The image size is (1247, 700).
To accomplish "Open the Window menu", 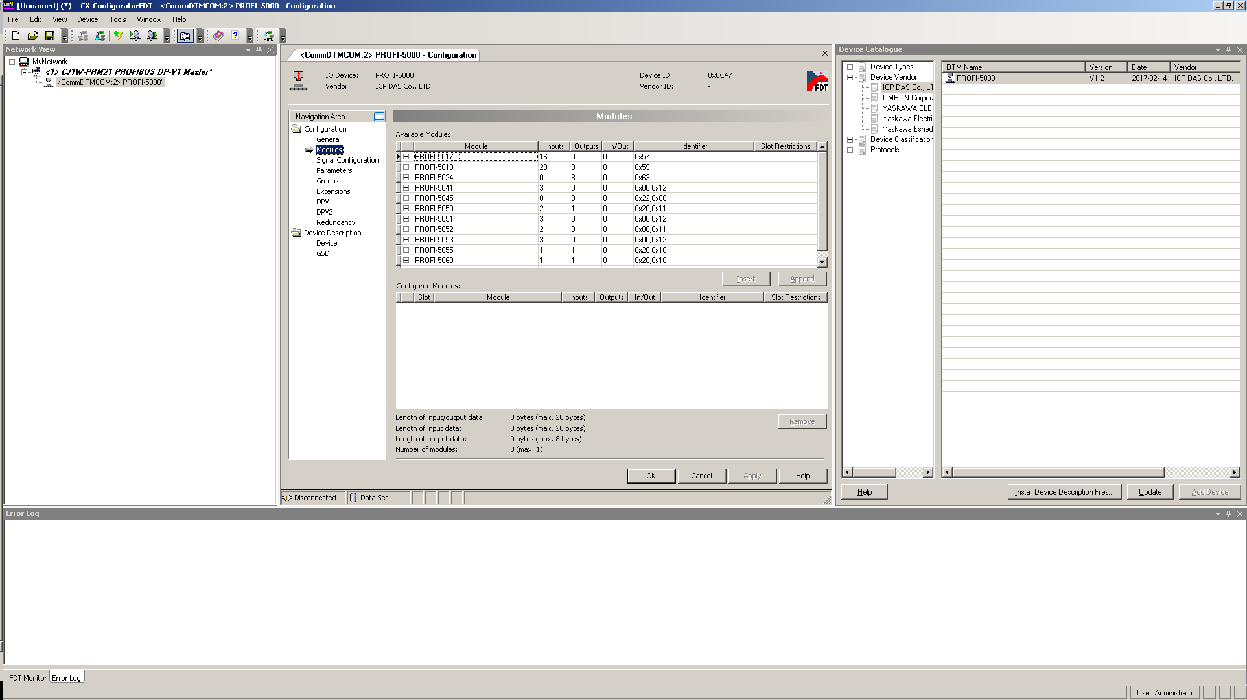I will click(x=149, y=19).
